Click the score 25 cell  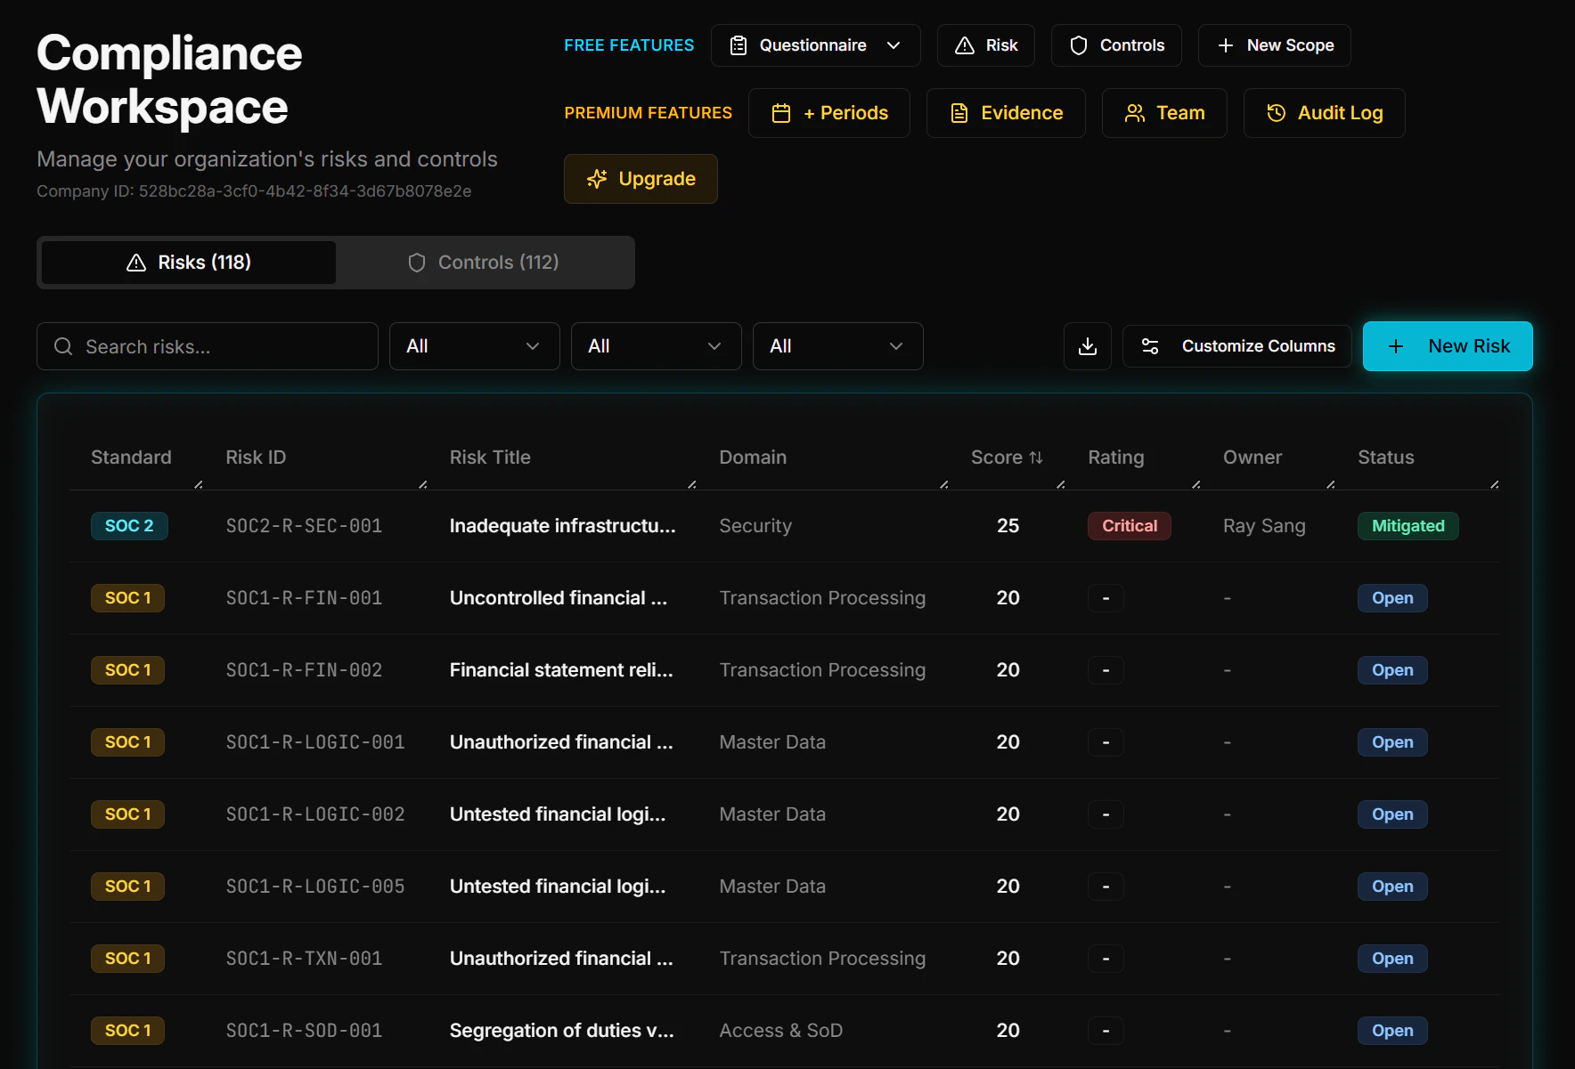(x=1008, y=526)
